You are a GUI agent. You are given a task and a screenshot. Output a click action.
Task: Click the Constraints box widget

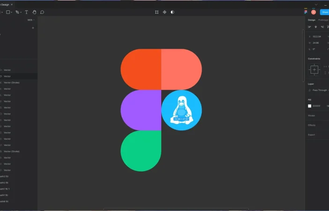coord(314,69)
